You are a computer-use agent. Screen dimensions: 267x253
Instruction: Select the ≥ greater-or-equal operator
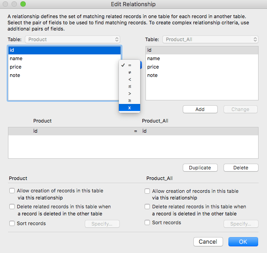130,100
